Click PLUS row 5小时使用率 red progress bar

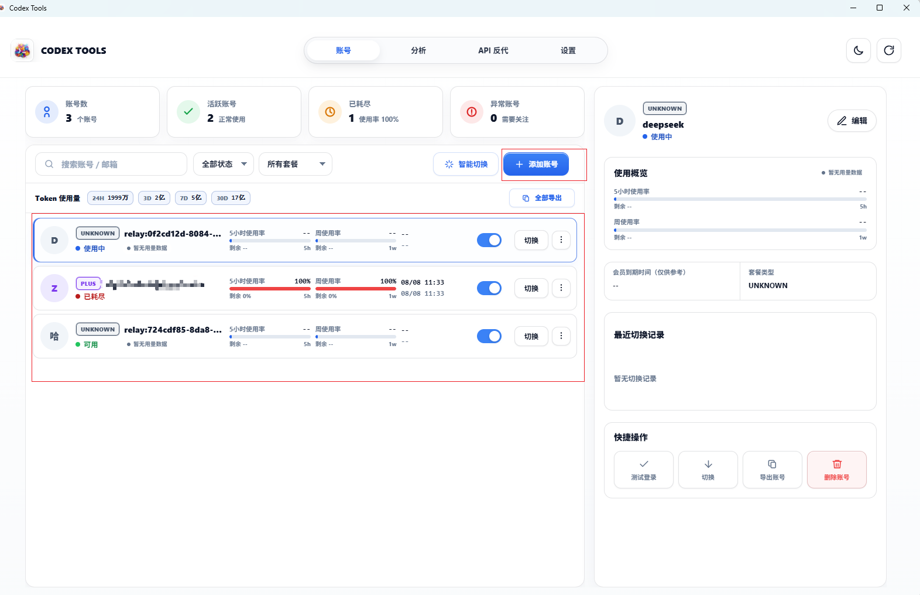(270, 289)
